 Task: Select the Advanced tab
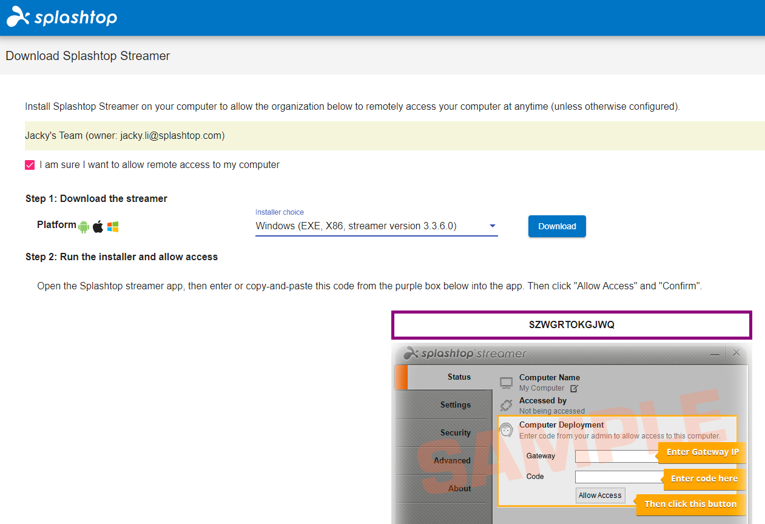[452, 460]
